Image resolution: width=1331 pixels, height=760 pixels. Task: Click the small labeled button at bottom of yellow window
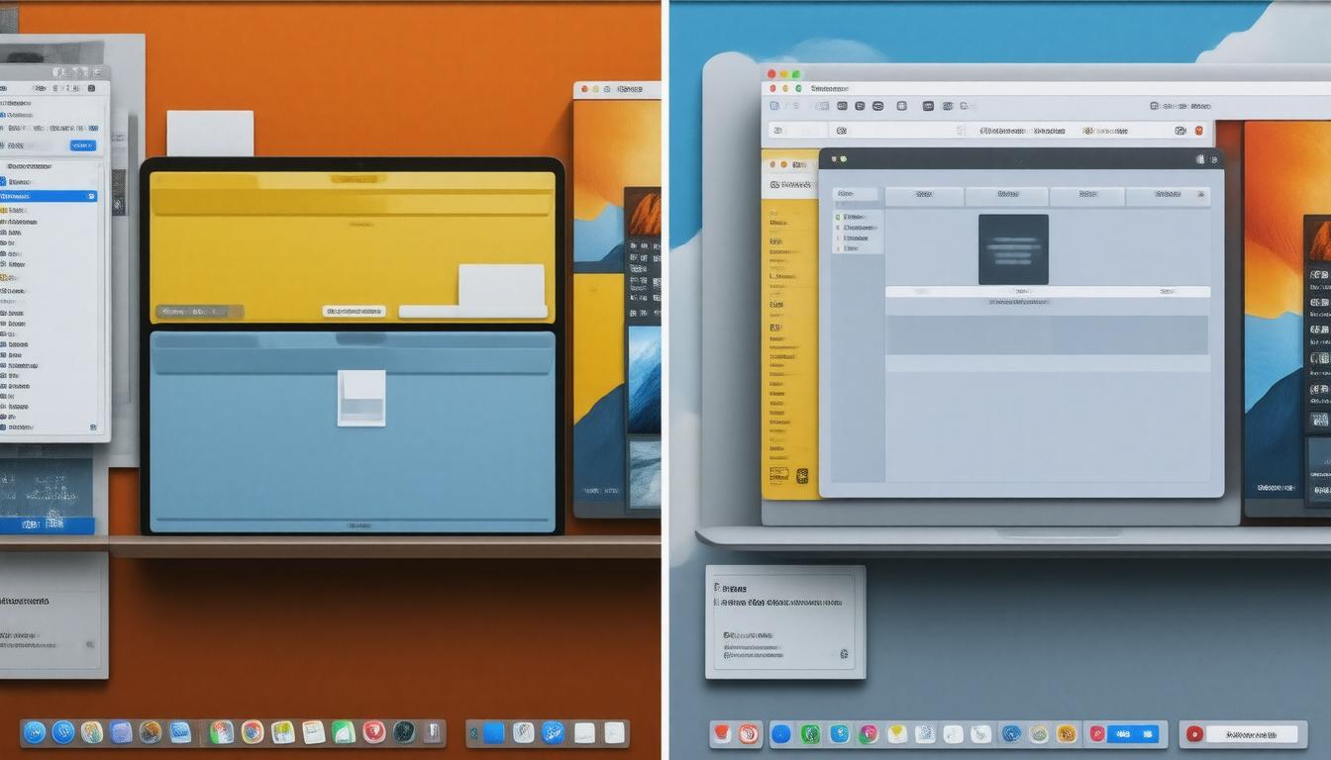[x=354, y=311]
